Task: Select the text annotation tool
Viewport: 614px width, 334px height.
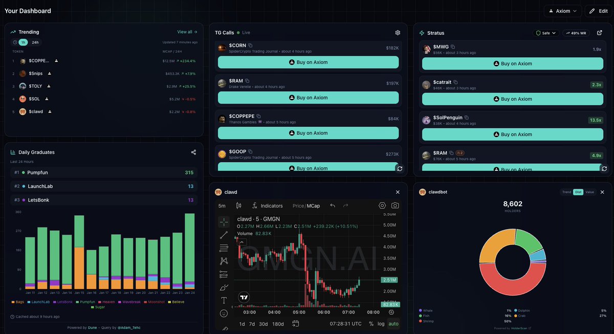Action: (x=224, y=300)
